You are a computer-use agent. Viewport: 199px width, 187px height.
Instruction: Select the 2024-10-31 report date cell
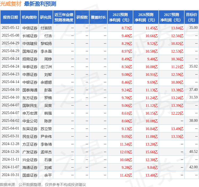tap(10, 175)
